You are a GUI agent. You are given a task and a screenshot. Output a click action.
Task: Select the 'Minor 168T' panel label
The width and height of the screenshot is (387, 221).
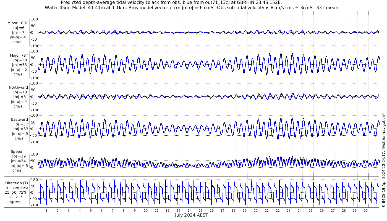coord(18,23)
